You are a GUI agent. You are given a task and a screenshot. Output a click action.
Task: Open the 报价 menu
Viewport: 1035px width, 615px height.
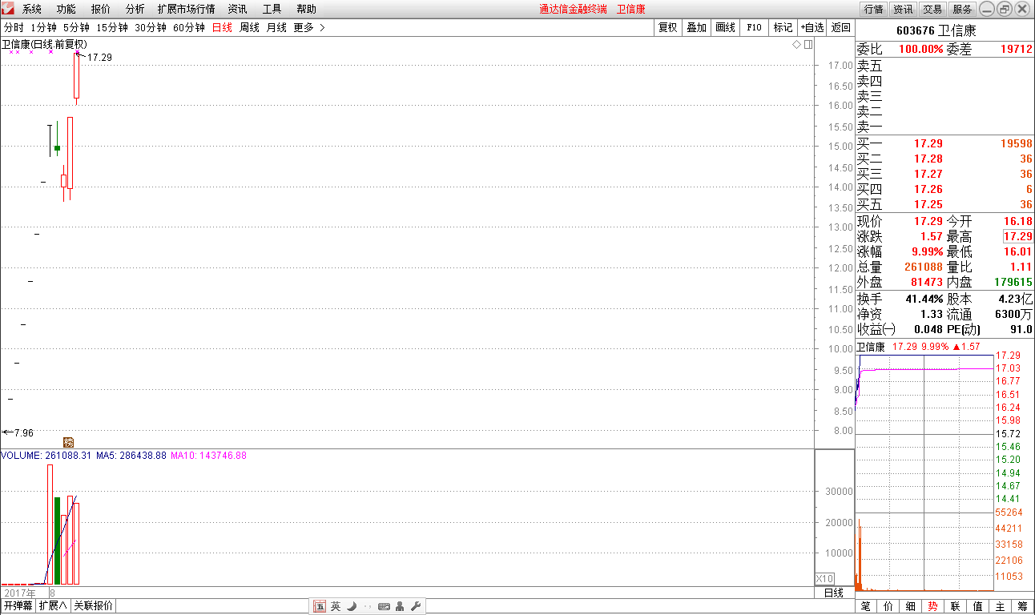[x=101, y=10]
